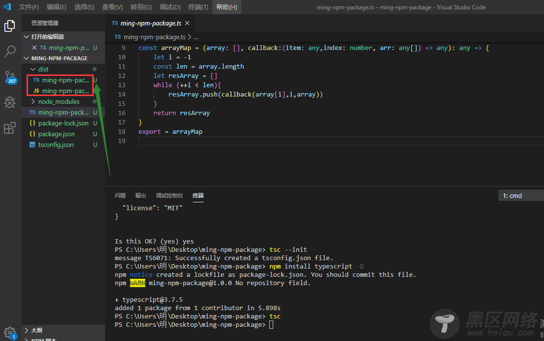Open the Explorer view in activity bar
544x341 pixels.
(10, 26)
